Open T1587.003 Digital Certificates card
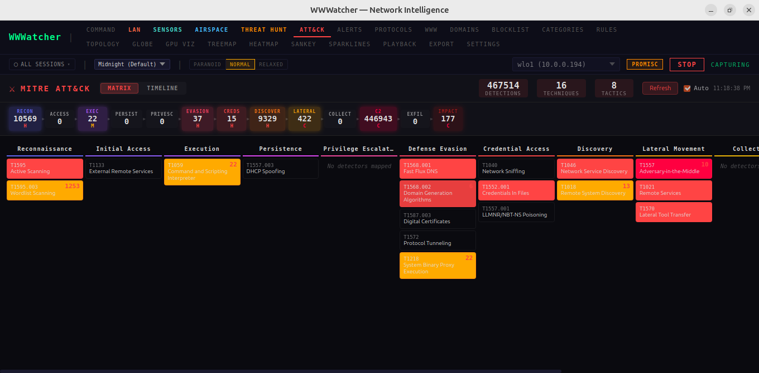 tap(438, 219)
